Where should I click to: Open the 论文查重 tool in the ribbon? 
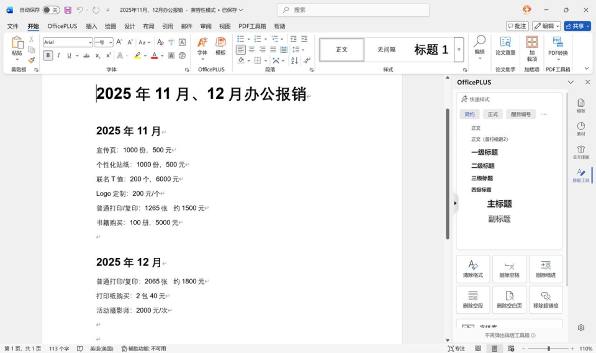pyautogui.click(x=505, y=46)
